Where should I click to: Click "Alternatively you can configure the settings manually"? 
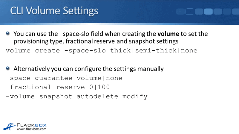[x=88, y=69]
